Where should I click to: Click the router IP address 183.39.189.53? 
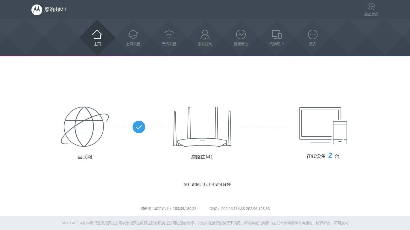(x=185, y=209)
